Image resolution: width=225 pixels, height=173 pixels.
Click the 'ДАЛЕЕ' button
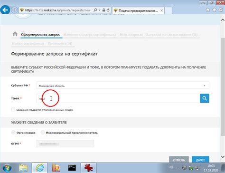pyautogui.click(x=200, y=160)
